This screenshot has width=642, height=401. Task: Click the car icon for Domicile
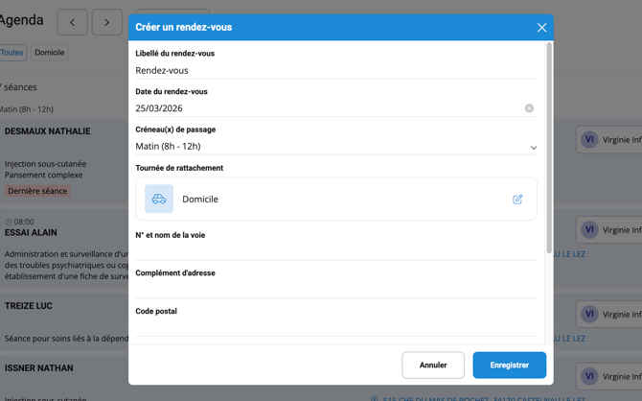point(159,200)
